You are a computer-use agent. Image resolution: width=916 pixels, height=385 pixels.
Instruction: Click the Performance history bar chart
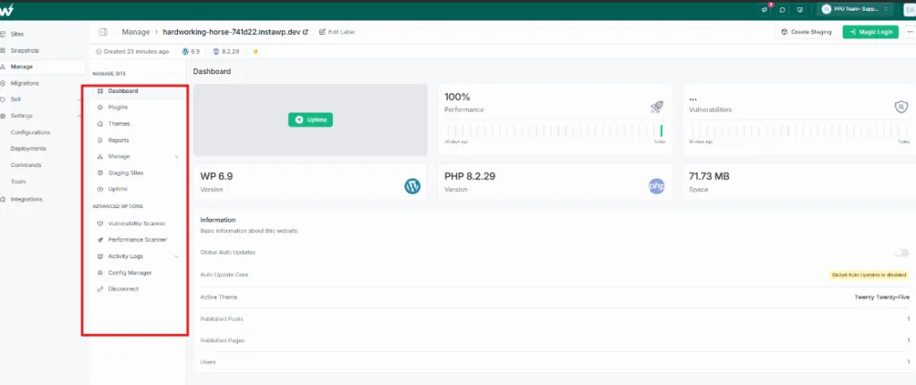coord(555,130)
